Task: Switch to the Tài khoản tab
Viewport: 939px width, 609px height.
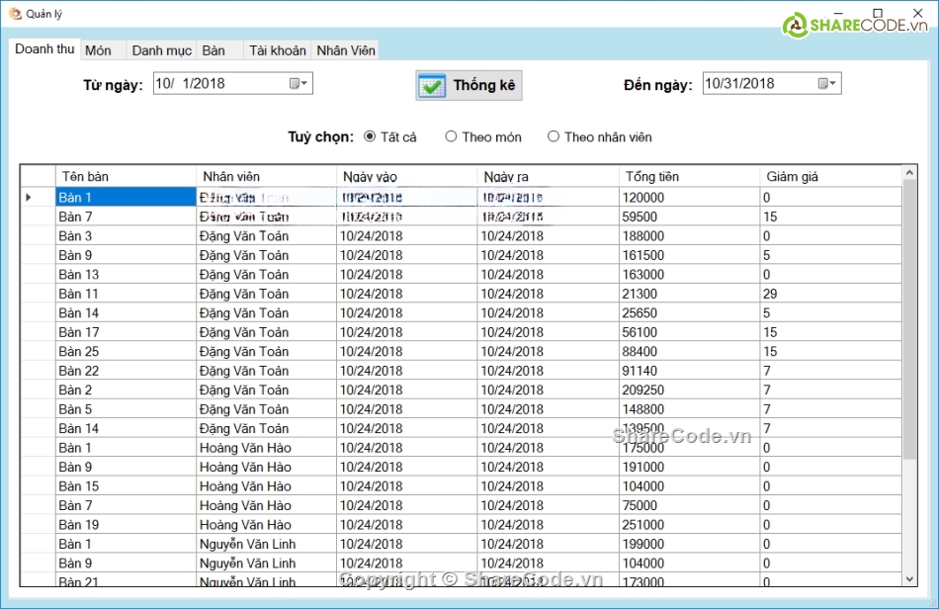Action: (x=278, y=50)
